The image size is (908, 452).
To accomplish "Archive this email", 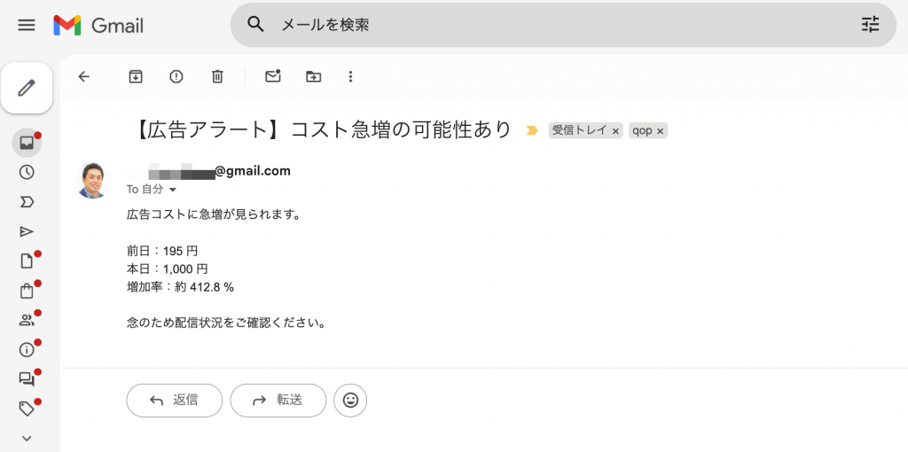I will click(x=136, y=77).
